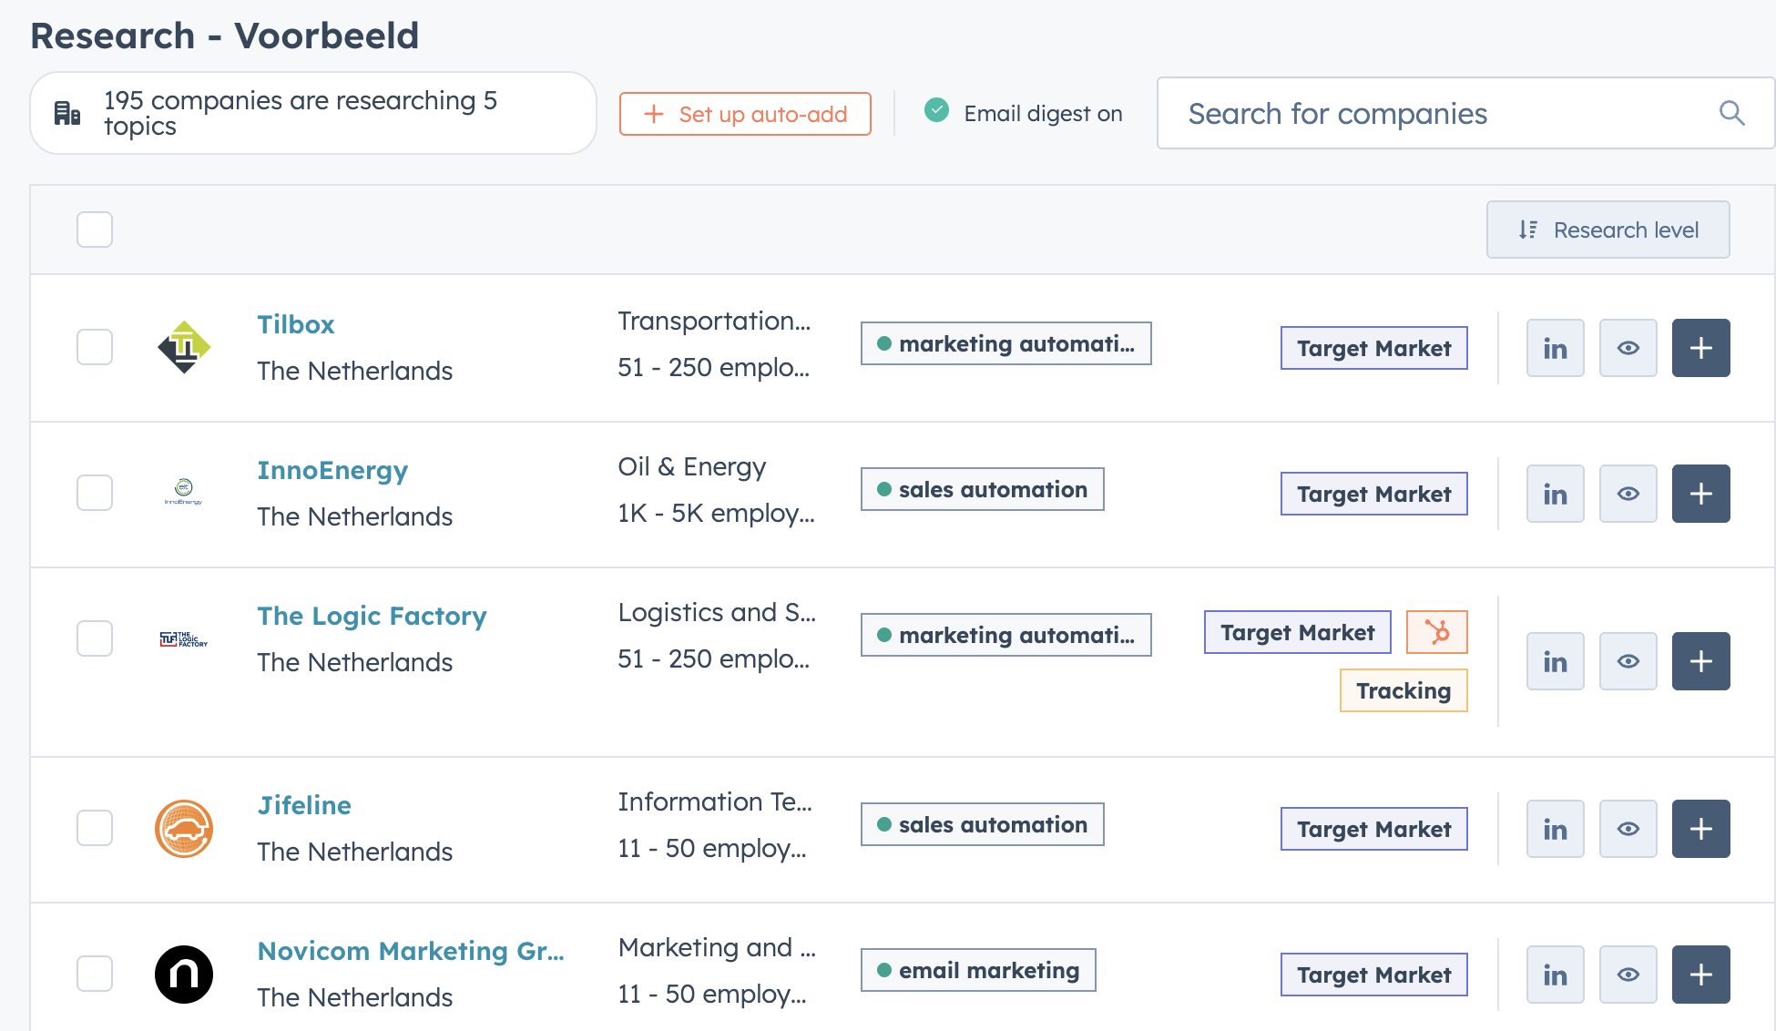1776x1031 pixels.
Task: Select the checkbox for the Jifeline row
Action: coord(94,828)
